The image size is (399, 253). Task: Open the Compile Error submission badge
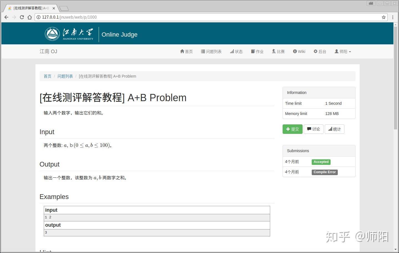[x=325, y=172]
